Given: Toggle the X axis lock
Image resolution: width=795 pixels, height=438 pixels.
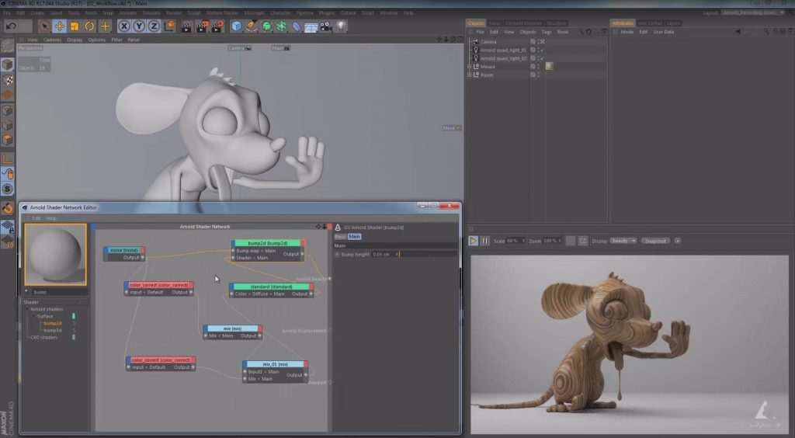Looking at the screenshot, I should tap(123, 26).
